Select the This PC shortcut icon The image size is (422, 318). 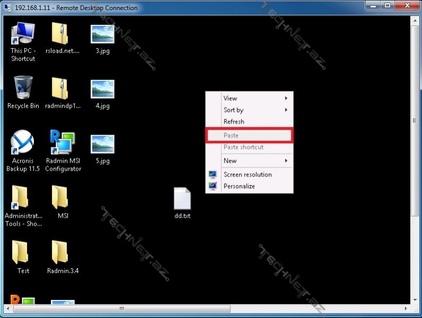[x=23, y=34]
